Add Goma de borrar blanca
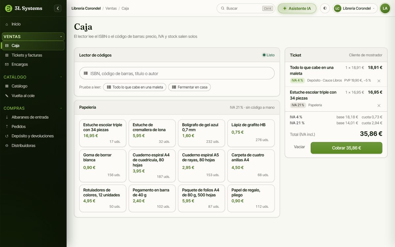This screenshot has height=247, width=395. pos(103,166)
